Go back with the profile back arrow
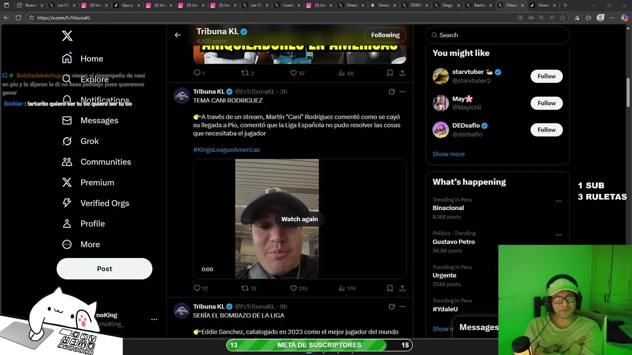This screenshot has height=355, width=632. [x=177, y=35]
